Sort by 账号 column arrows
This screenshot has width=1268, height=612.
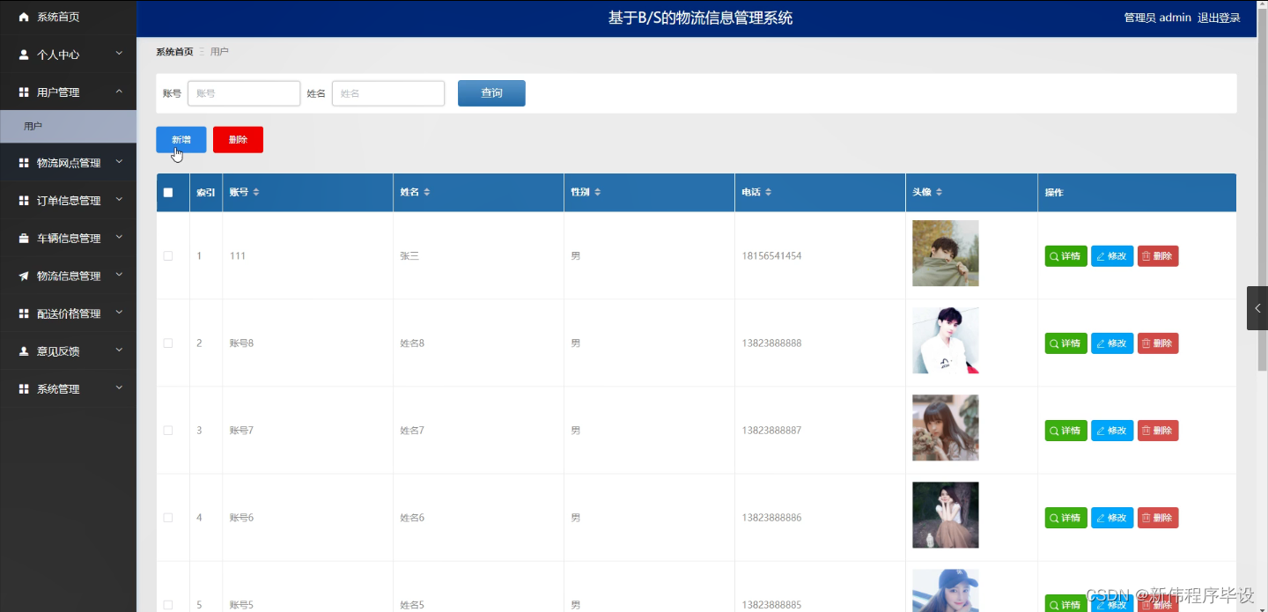(256, 192)
